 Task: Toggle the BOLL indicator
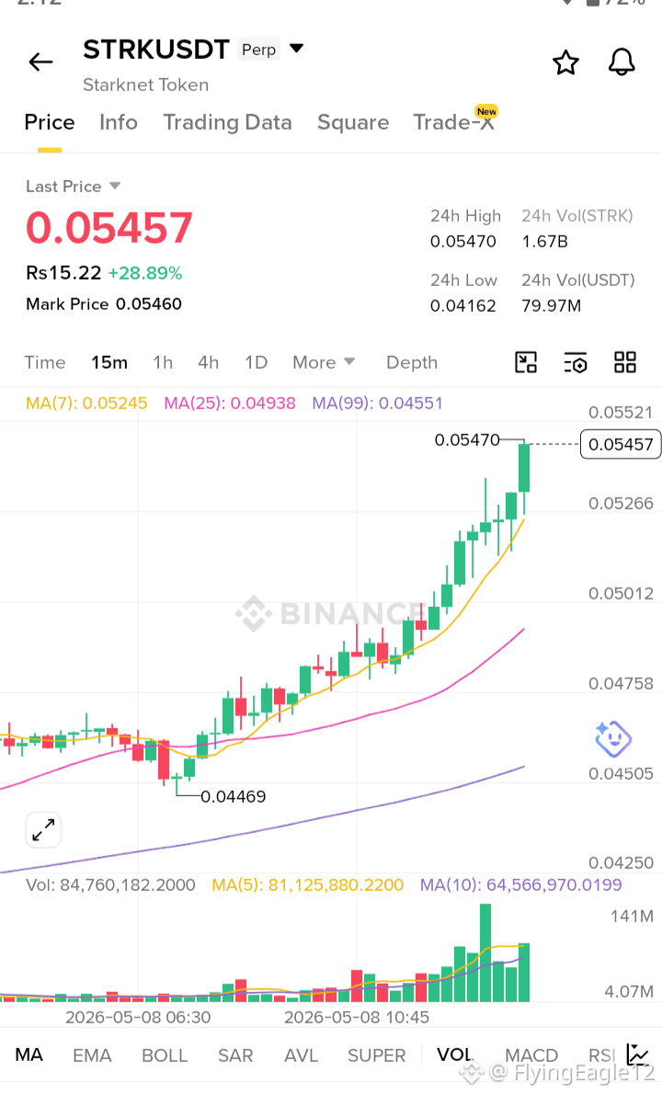tap(165, 1055)
